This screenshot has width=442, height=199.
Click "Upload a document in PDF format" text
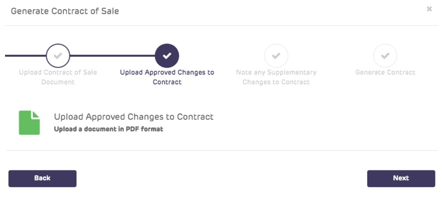(x=108, y=129)
